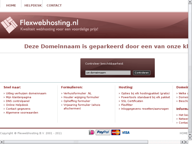Screen dimensions: 192x144
Task: Click the horizontal scrollbar thumb
Action: 76,142
